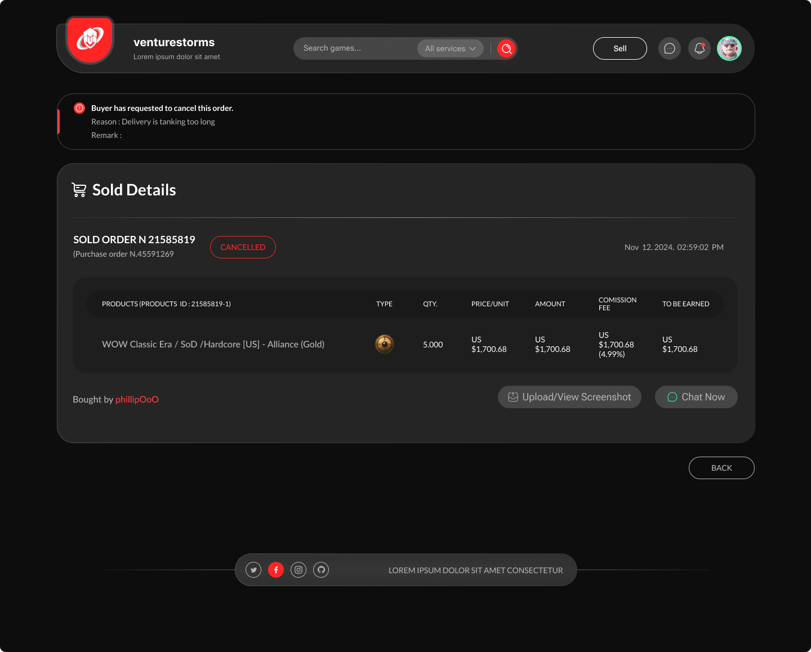The height and width of the screenshot is (652, 811).
Task: Click WOW Classic Era product name
Action: point(213,344)
